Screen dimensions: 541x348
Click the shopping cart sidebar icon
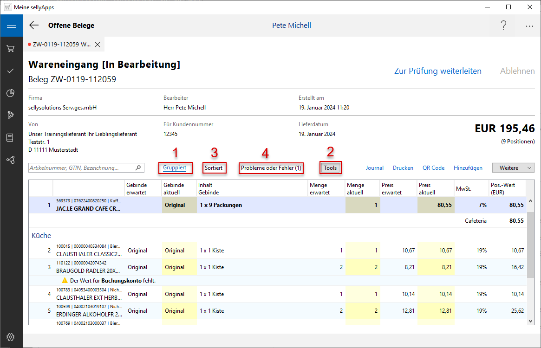point(11,48)
